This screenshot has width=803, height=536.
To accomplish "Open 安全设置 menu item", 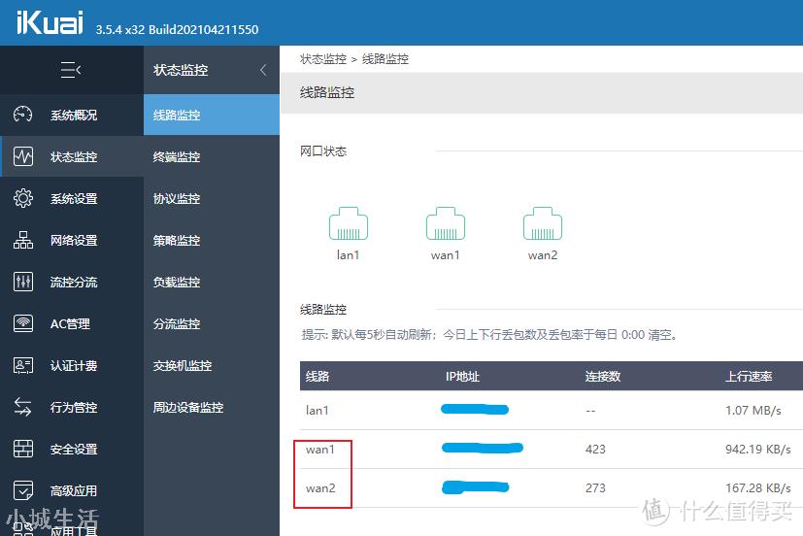I will coord(74,450).
